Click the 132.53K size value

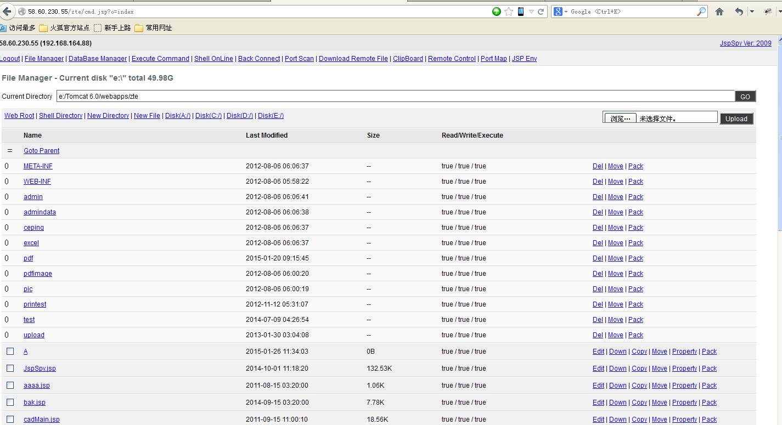pyautogui.click(x=379, y=369)
